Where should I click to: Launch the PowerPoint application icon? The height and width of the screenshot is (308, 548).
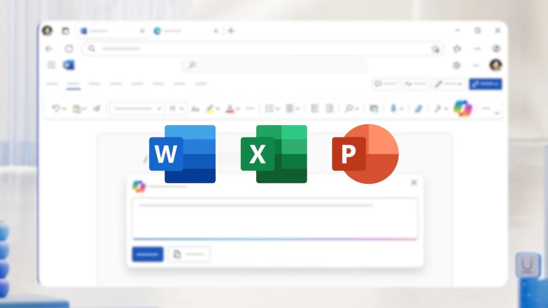tap(365, 154)
